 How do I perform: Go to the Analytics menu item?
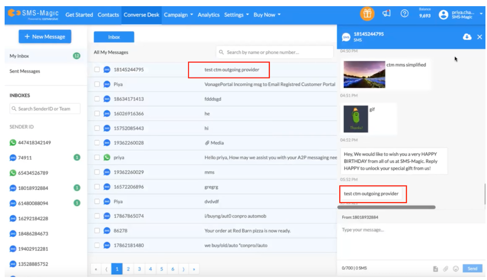click(x=208, y=15)
